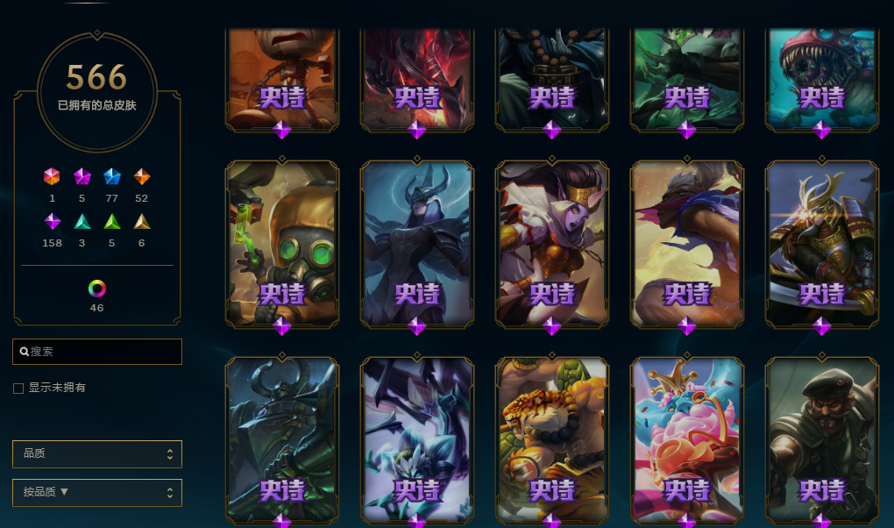Click the Ultimate skin gem icon showing 1
Screen dimensions: 894x528
(x=52, y=176)
